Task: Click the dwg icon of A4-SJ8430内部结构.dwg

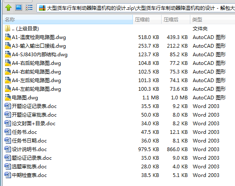Action: click(8, 54)
